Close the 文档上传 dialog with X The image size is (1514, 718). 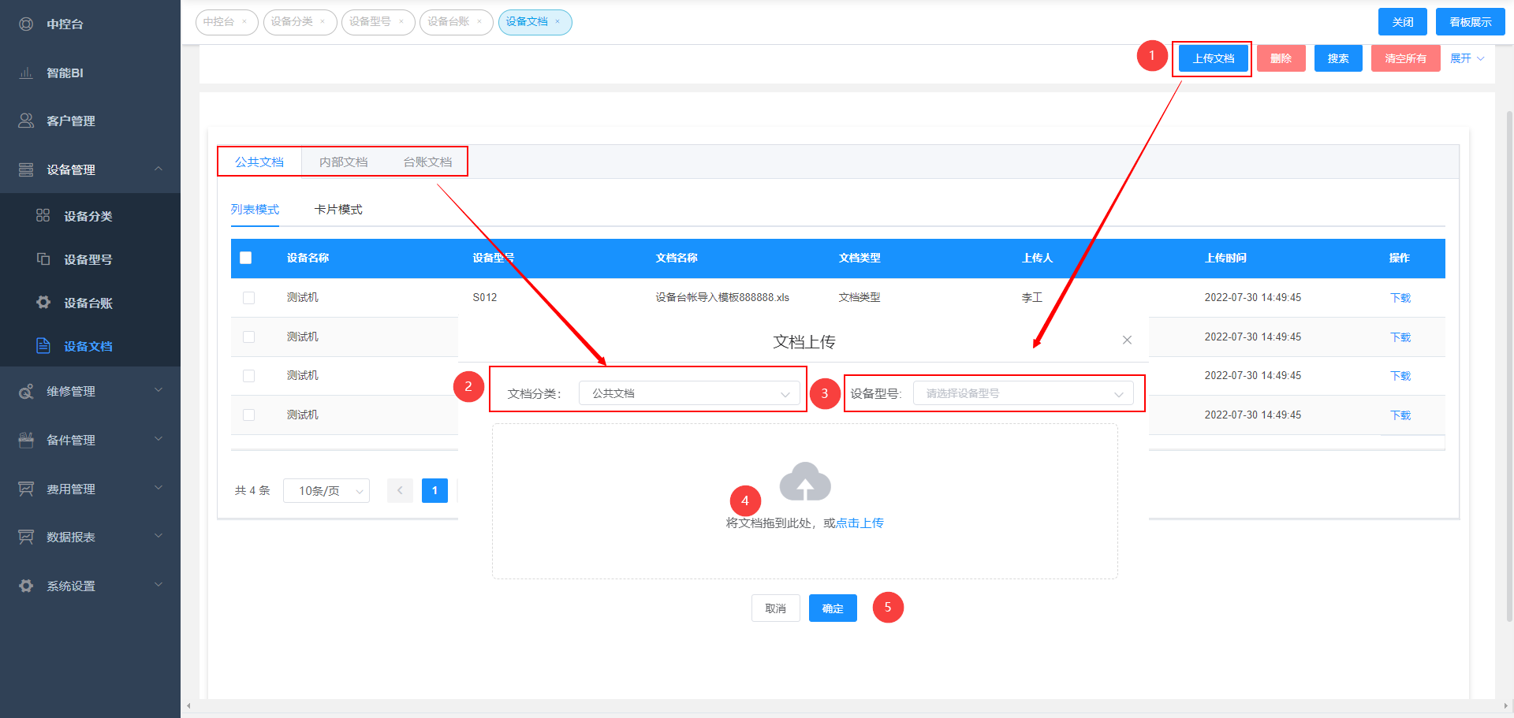[x=1127, y=340]
